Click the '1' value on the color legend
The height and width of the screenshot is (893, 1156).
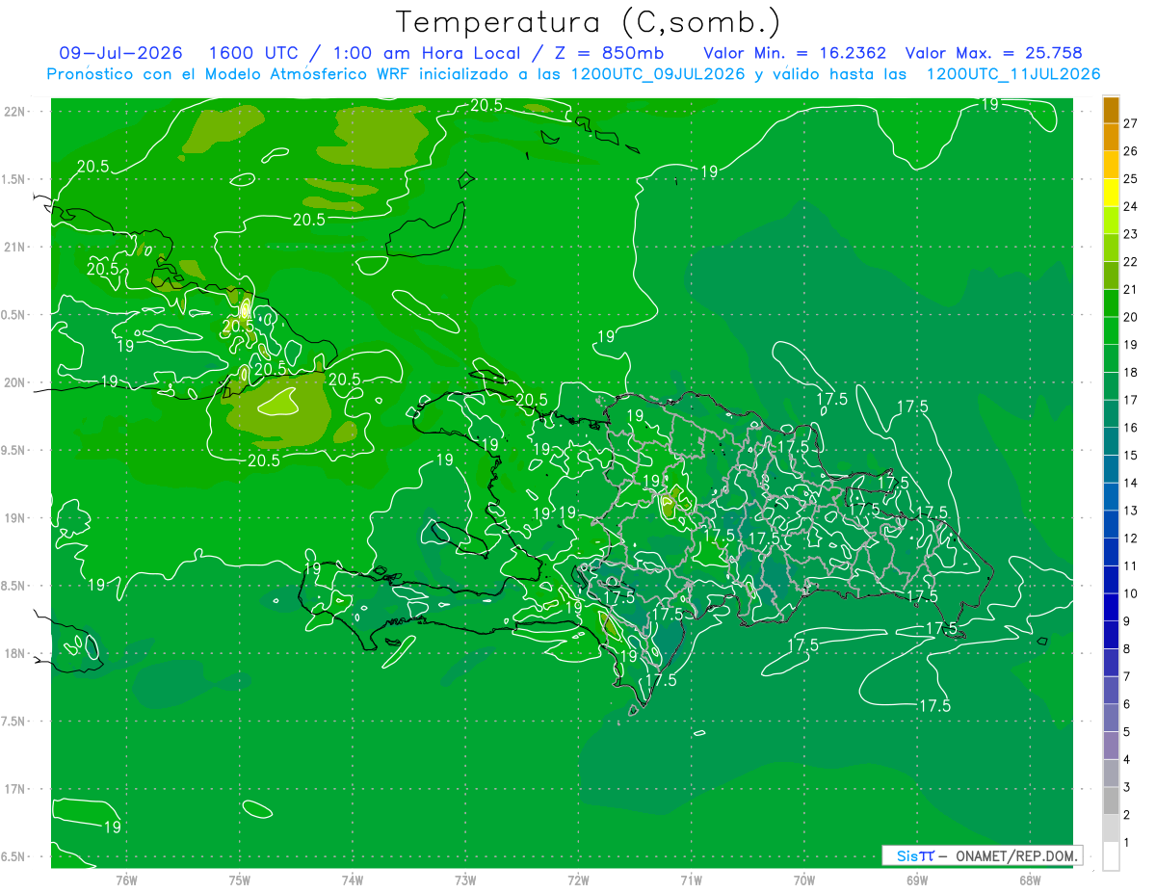[x=1128, y=843]
